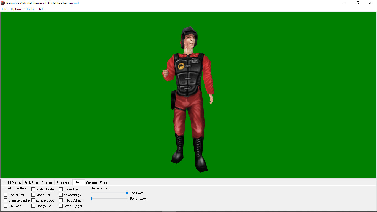This screenshot has height=212, width=377.
Task: Open the Tools menu
Action: pyautogui.click(x=30, y=9)
